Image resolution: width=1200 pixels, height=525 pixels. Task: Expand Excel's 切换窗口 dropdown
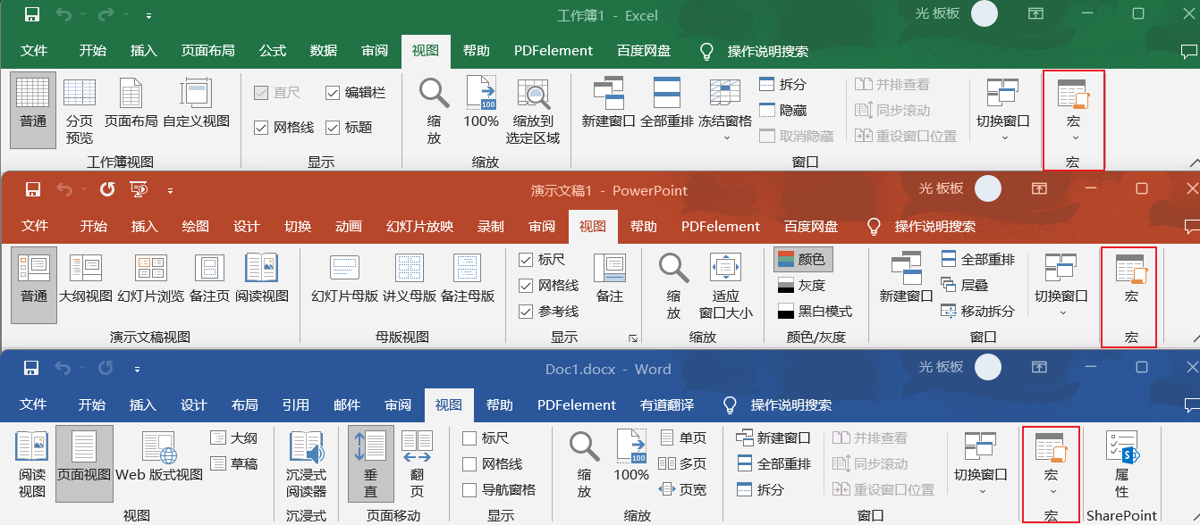tap(1004, 138)
